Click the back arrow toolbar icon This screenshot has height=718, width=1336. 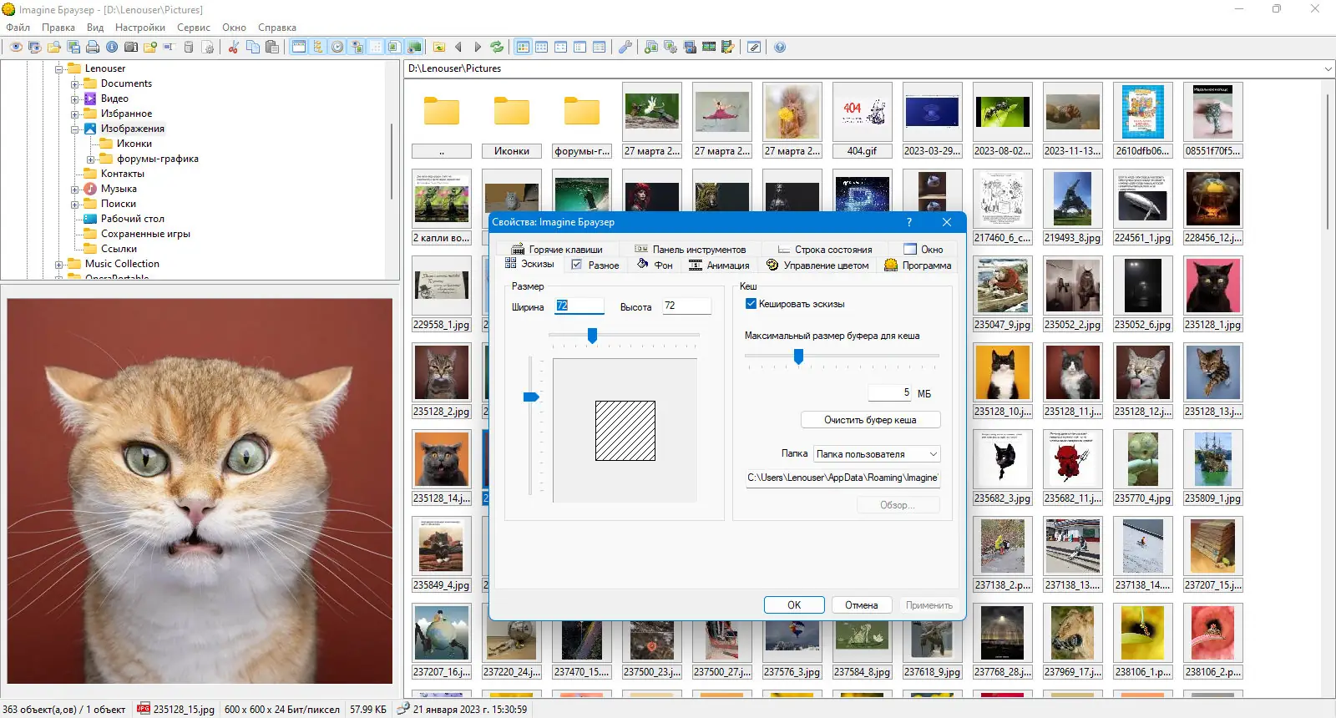[458, 48]
